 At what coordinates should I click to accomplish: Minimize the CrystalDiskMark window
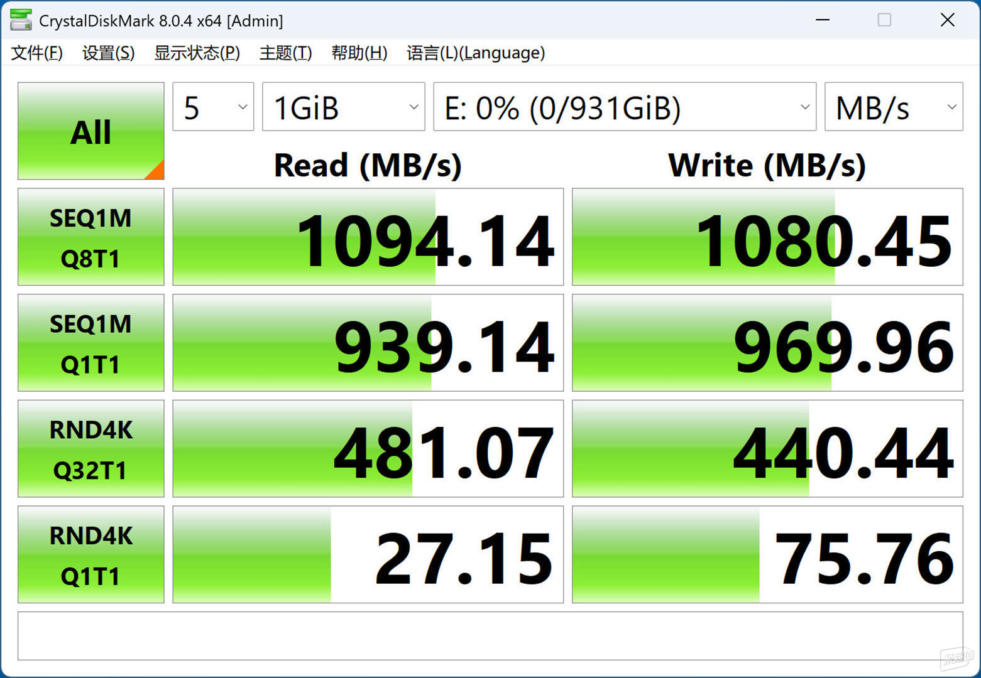pos(823,20)
